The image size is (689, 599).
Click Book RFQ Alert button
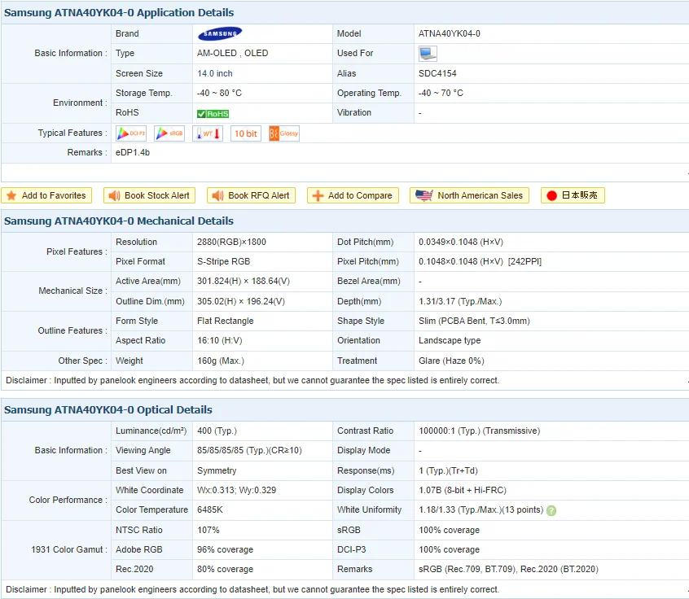tap(252, 195)
